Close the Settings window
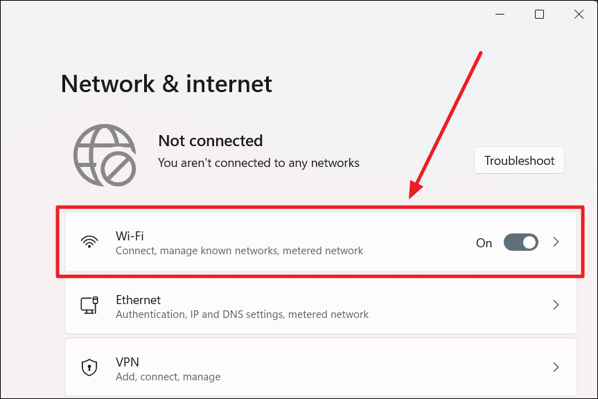The height and width of the screenshot is (399, 598). click(579, 13)
